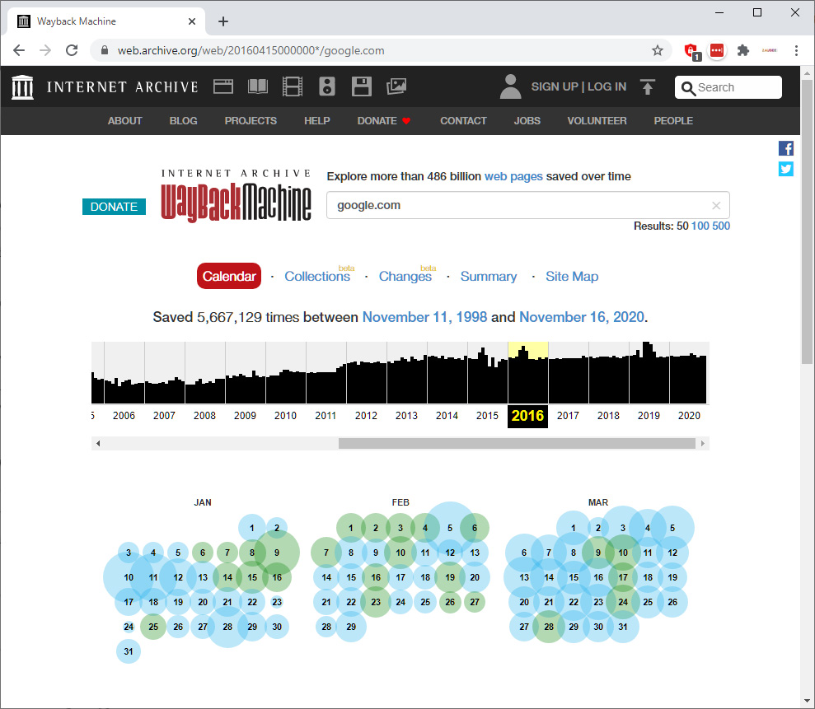Click the user avatar icon
The height and width of the screenshot is (709, 815).
510,86
